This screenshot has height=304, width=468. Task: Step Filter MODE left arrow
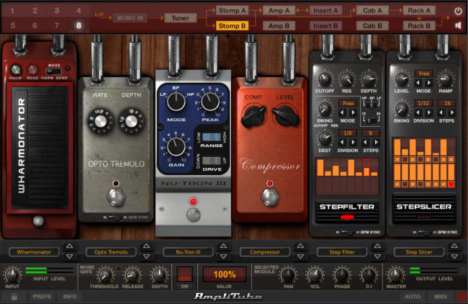point(343,112)
